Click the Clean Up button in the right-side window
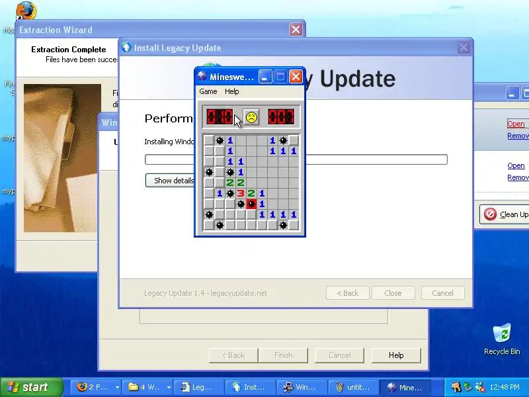The height and width of the screenshot is (397, 529). click(504, 214)
